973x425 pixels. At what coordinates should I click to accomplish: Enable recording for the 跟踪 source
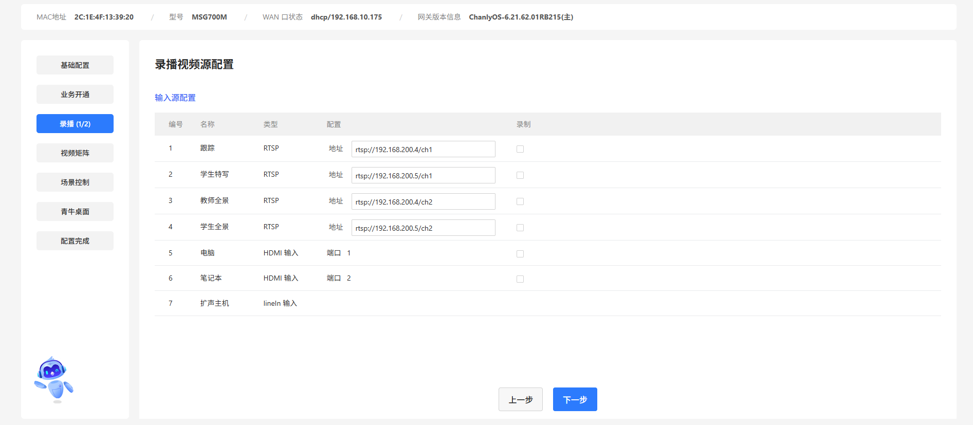tap(520, 149)
